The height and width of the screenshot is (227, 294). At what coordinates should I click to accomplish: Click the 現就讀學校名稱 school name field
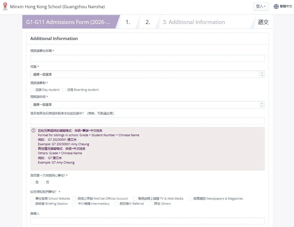coord(147,58)
